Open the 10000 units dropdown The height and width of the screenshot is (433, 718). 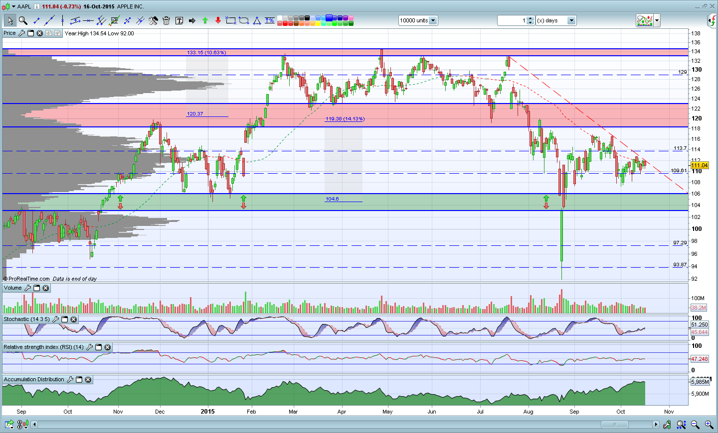433,20
